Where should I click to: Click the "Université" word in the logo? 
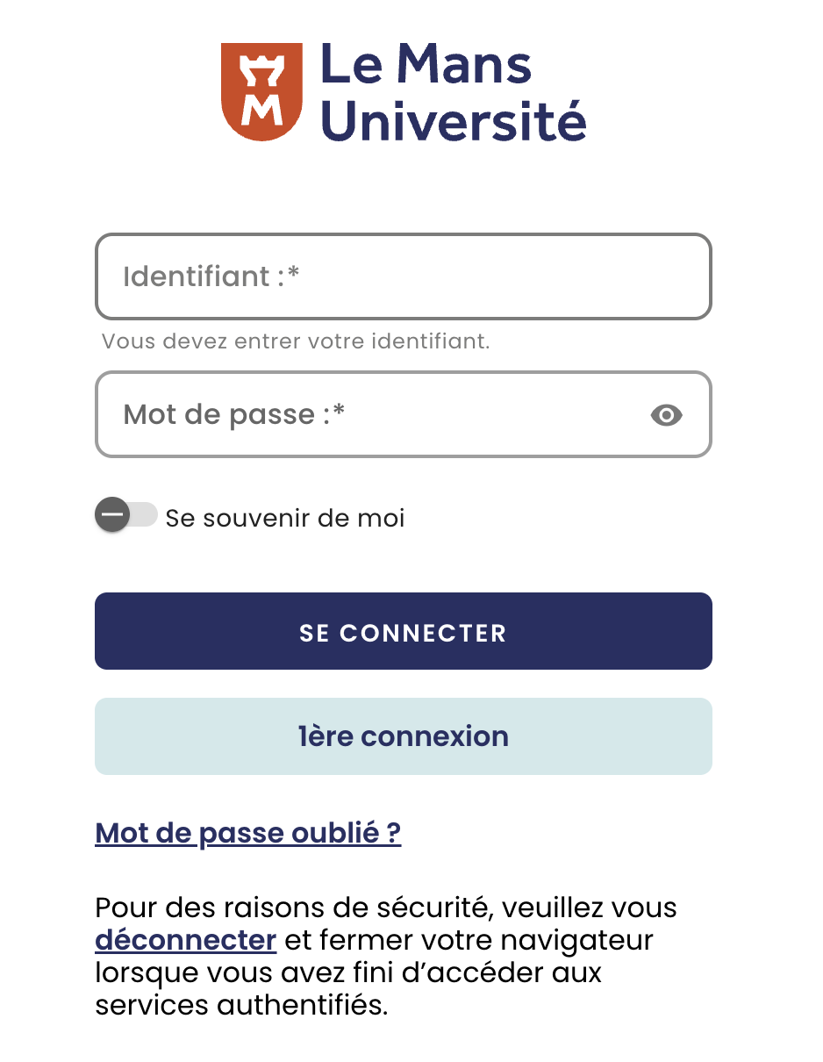(x=453, y=120)
